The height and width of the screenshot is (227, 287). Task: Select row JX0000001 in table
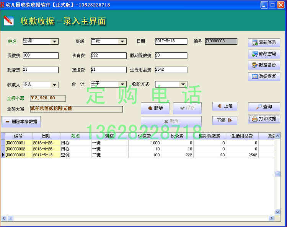click(138, 143)
